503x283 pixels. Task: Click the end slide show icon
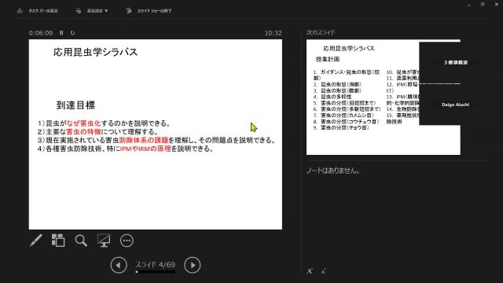(129, 10)
